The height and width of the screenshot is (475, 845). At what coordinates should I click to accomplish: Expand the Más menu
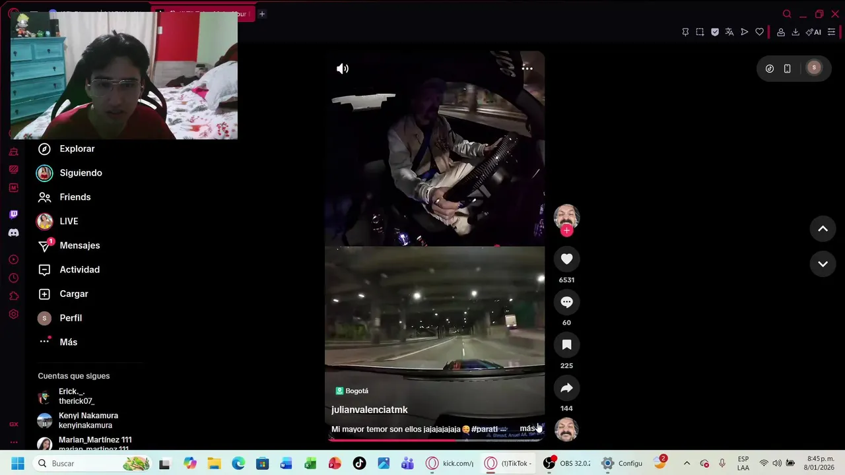coord(58,342)
